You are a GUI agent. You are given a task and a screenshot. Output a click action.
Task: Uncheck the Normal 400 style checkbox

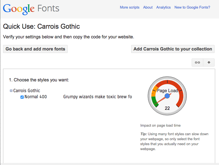pyautogui.click(x=22, y=97)
